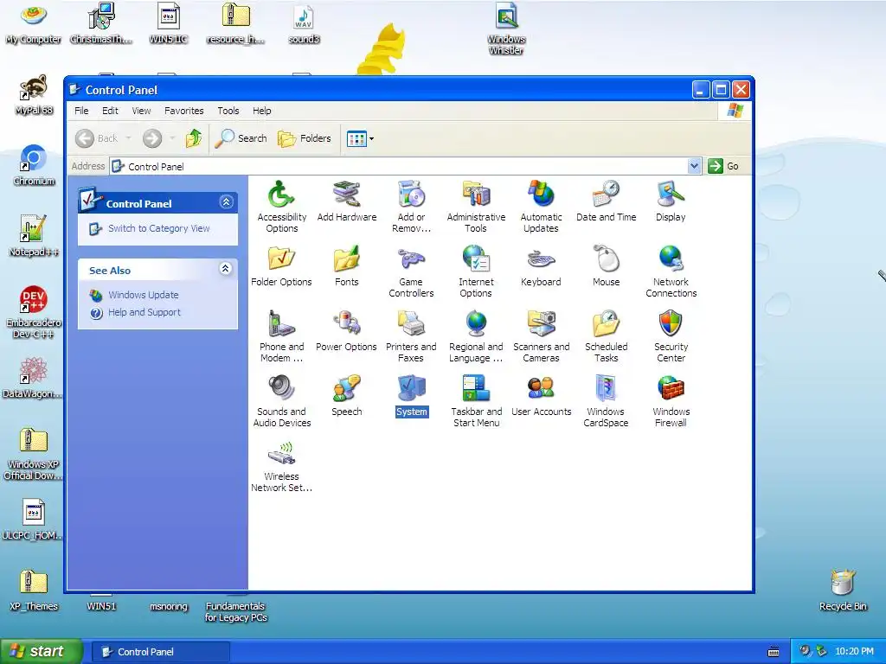This screenshot has width=886, height=664.
Task: Open Wireless Network Setup Wizard icon
Action: click(281, 455)
